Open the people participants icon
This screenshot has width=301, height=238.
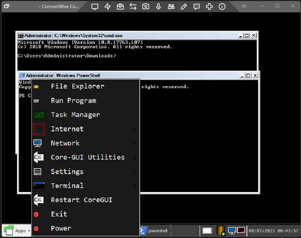click(171, 6)
